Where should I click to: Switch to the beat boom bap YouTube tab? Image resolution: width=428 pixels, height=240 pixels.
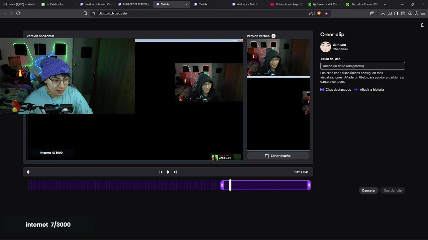pyautogui.click(x=286, y=4)
